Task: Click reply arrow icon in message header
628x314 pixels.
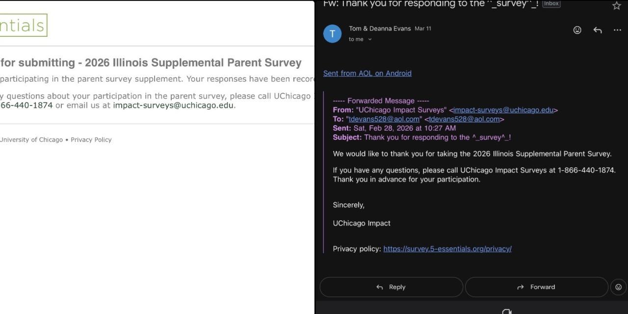Action: coord(598,30)
